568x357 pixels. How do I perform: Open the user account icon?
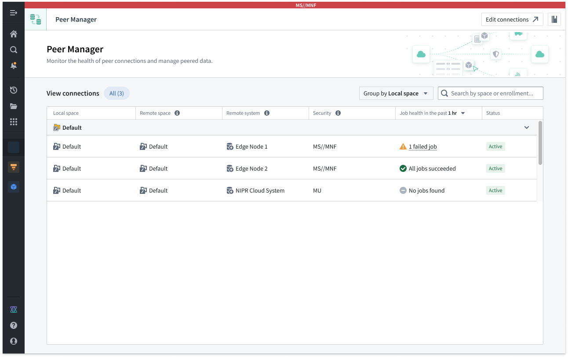coord(13,341)
